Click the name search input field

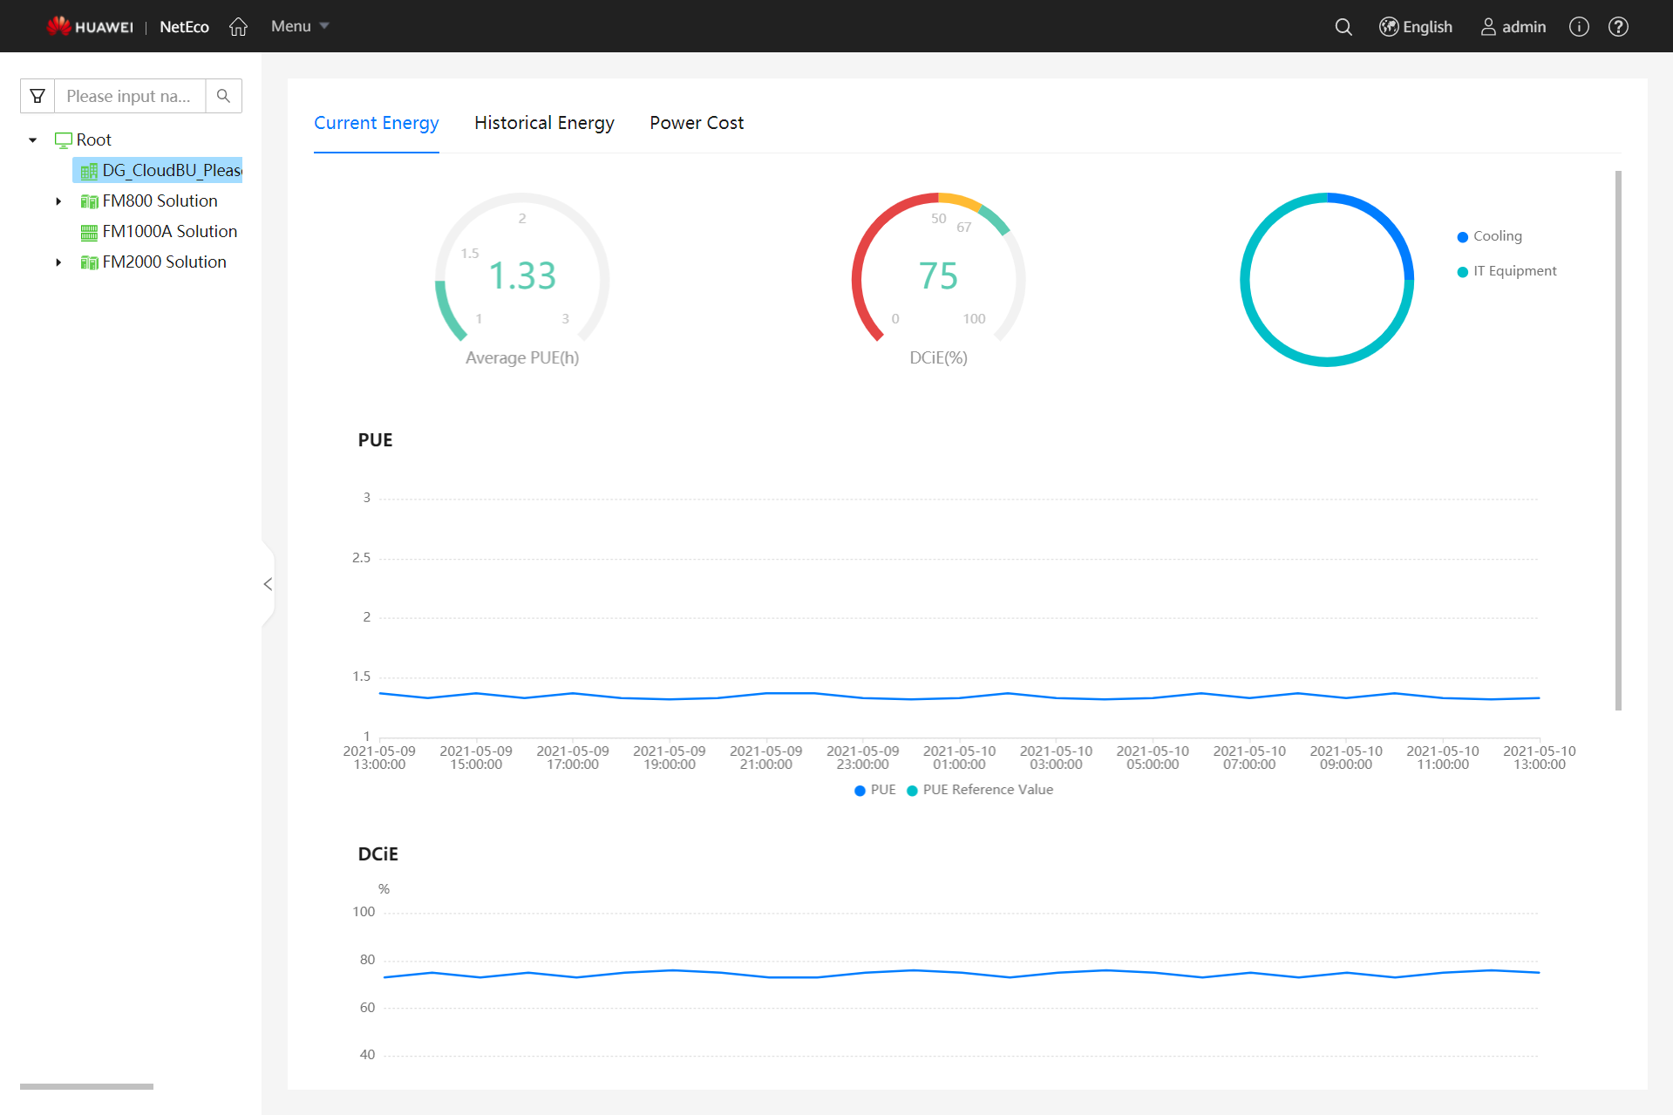click(x=130, y=96)
